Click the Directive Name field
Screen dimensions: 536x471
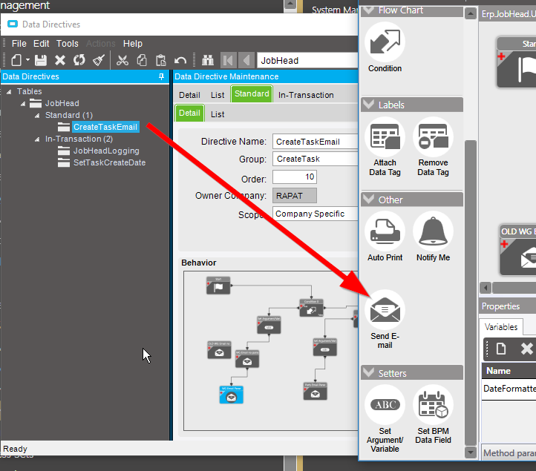[x=316, y=142]
